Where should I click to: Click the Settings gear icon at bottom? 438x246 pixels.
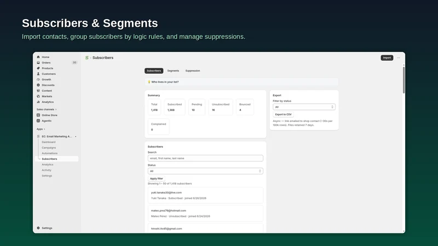pos(38,228)
